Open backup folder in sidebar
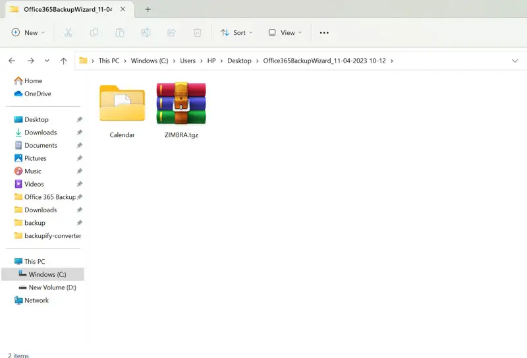The width and height of the screenshot is (527, 358). (x=30, y=223)
